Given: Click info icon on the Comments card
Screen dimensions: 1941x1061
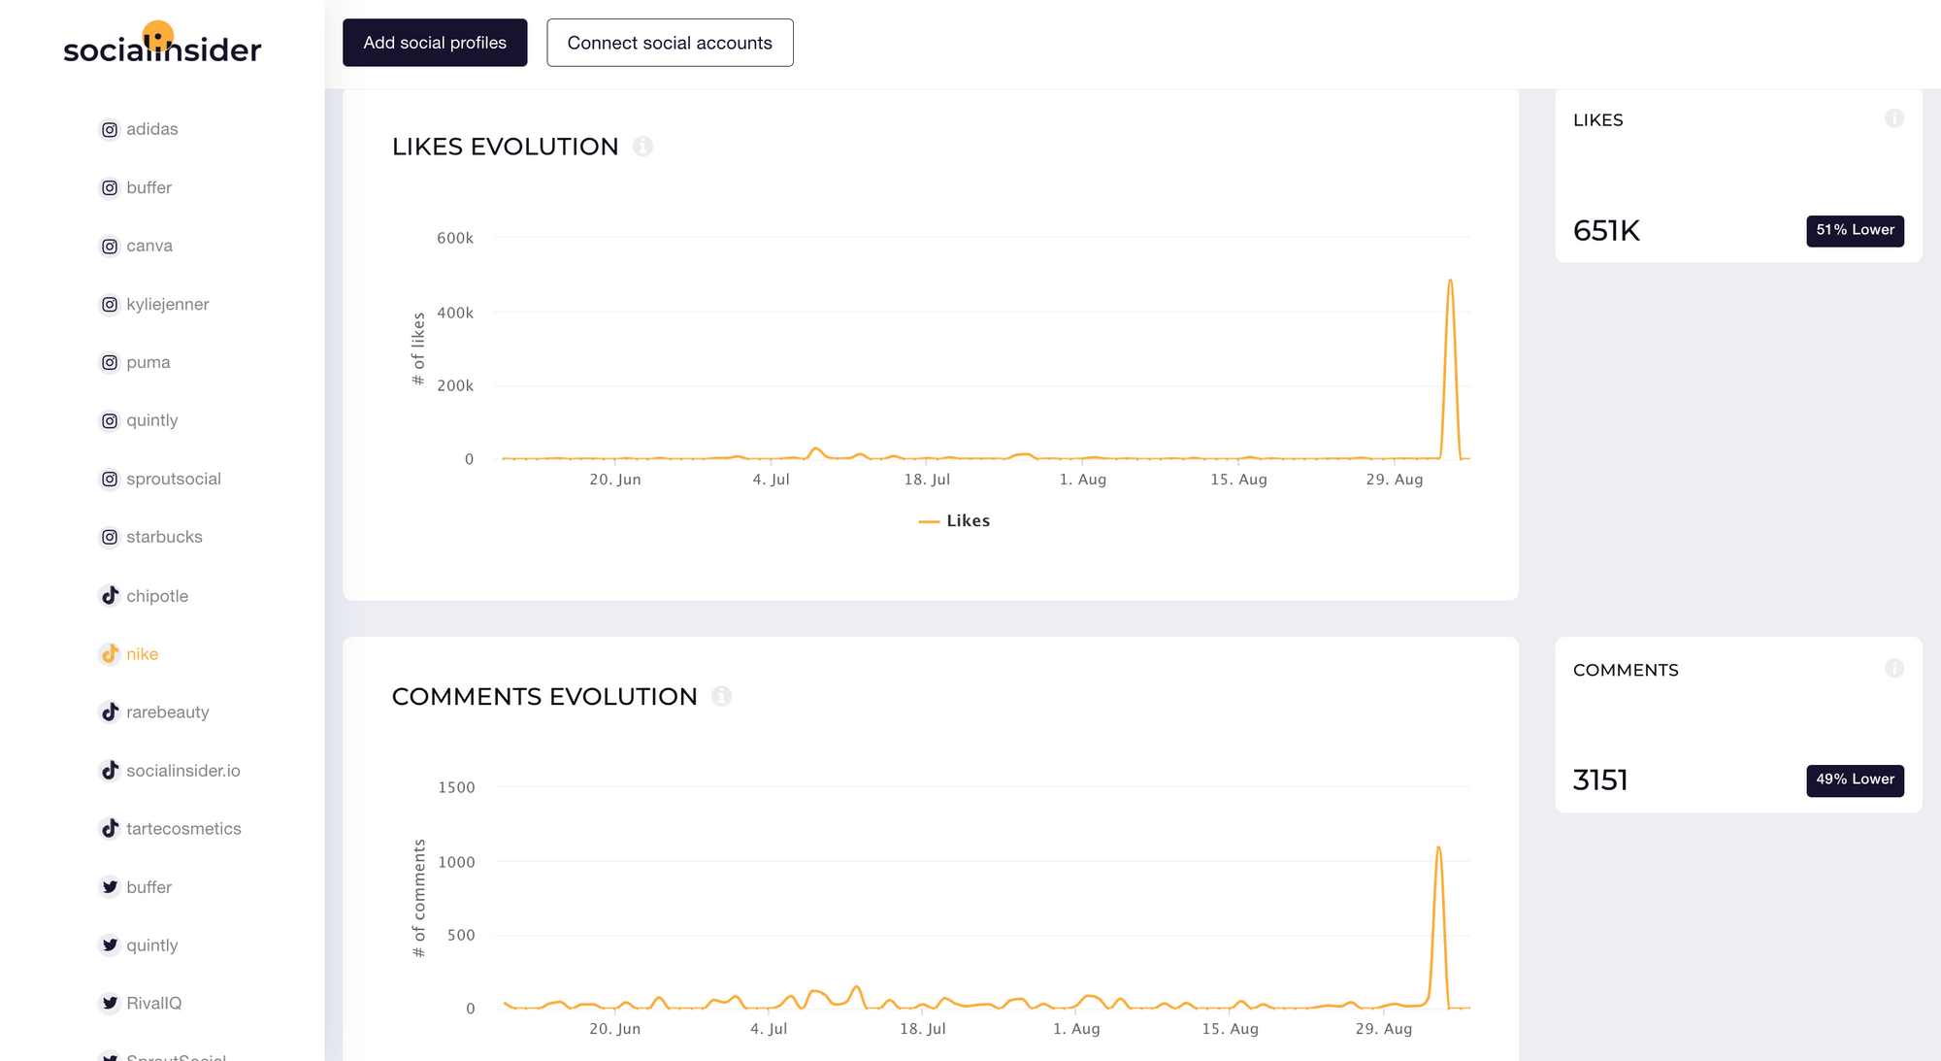Looking at the screenshot, I should pyautogui.click(x=1894, y=668).
